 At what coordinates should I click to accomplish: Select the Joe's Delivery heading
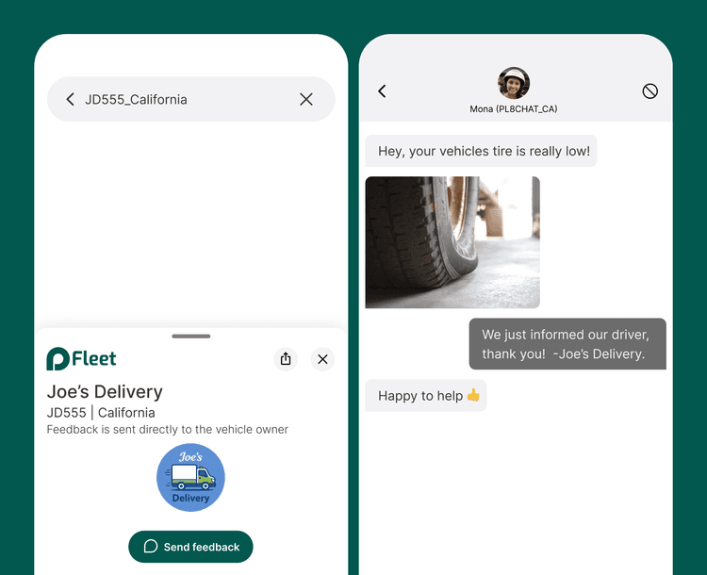tap(105, 391)
